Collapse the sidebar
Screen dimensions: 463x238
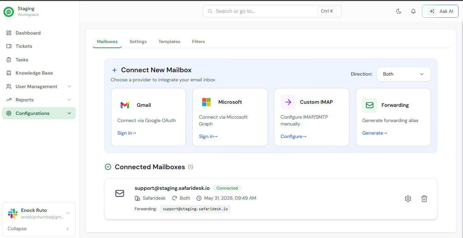pyautogui.click(x=39, y=229)
